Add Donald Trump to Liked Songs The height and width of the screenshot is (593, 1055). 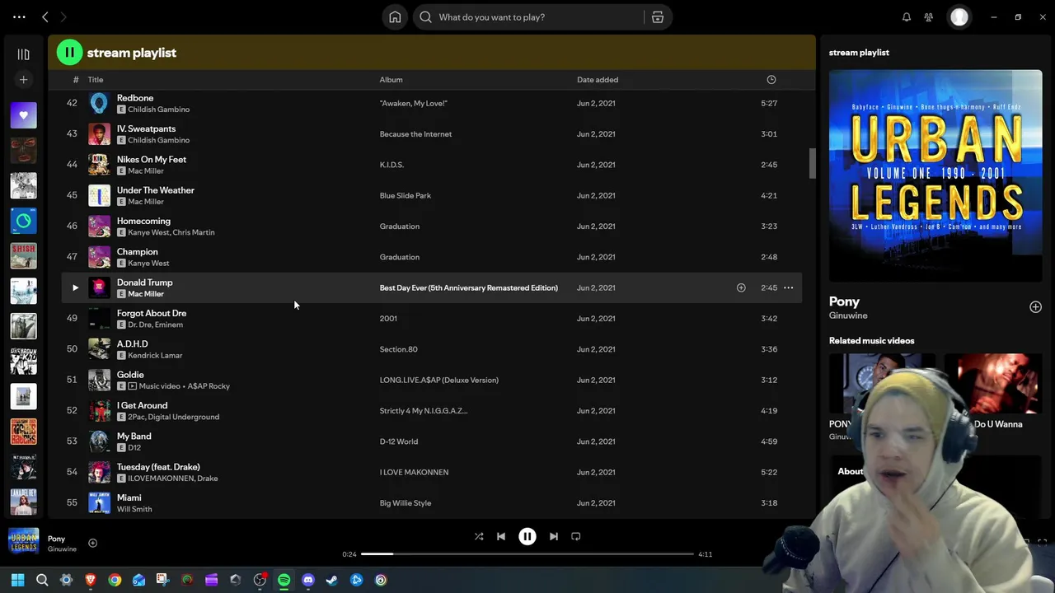tap(741, 287)
